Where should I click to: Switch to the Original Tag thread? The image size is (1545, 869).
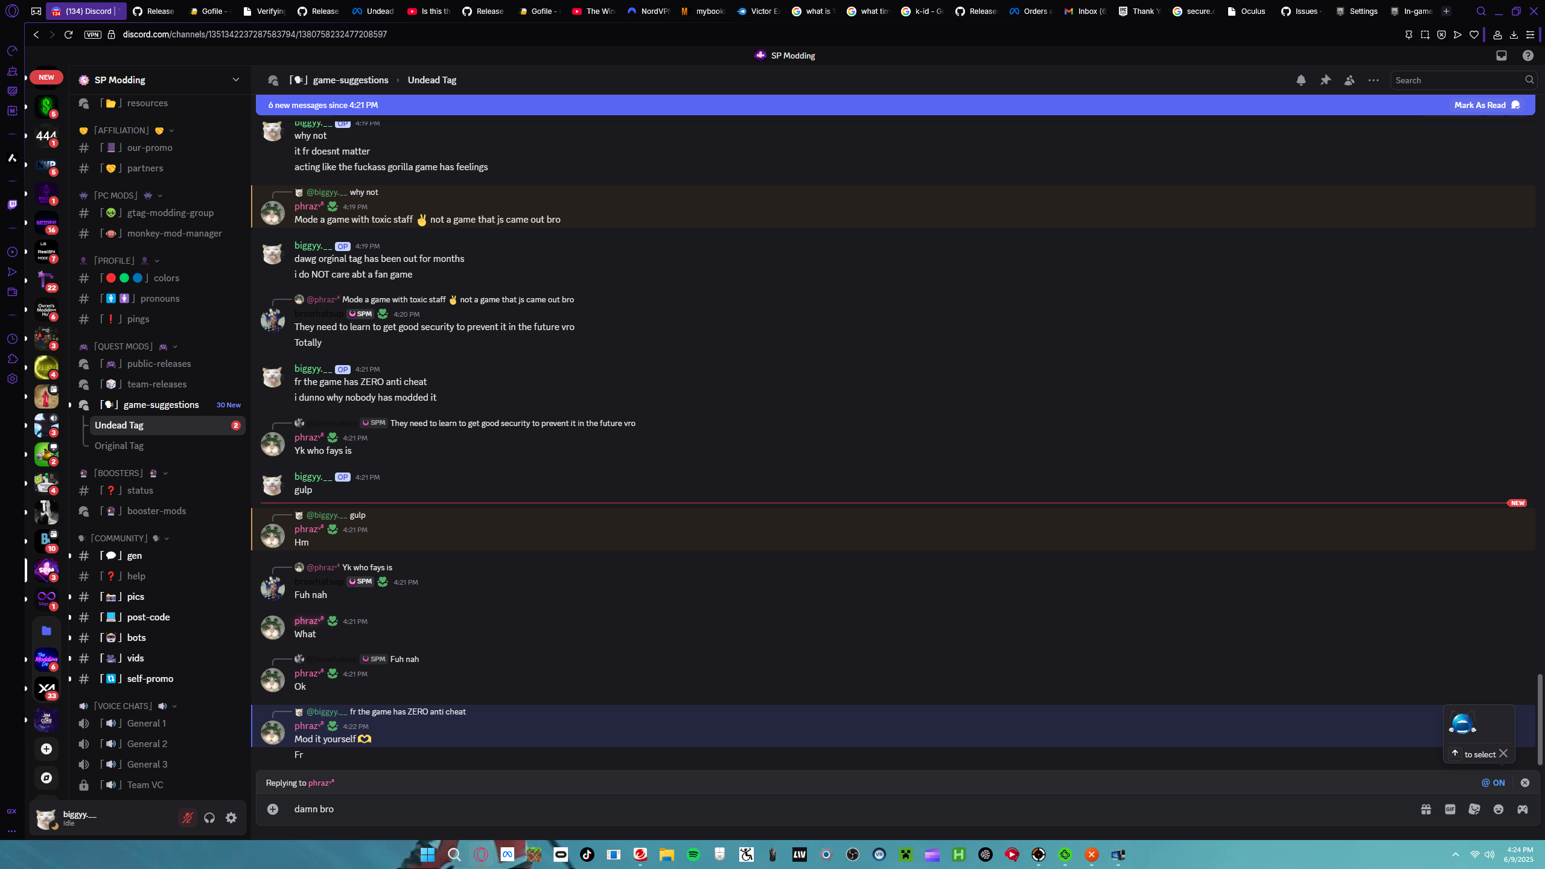pyautogui.click(x=119, y=446)
